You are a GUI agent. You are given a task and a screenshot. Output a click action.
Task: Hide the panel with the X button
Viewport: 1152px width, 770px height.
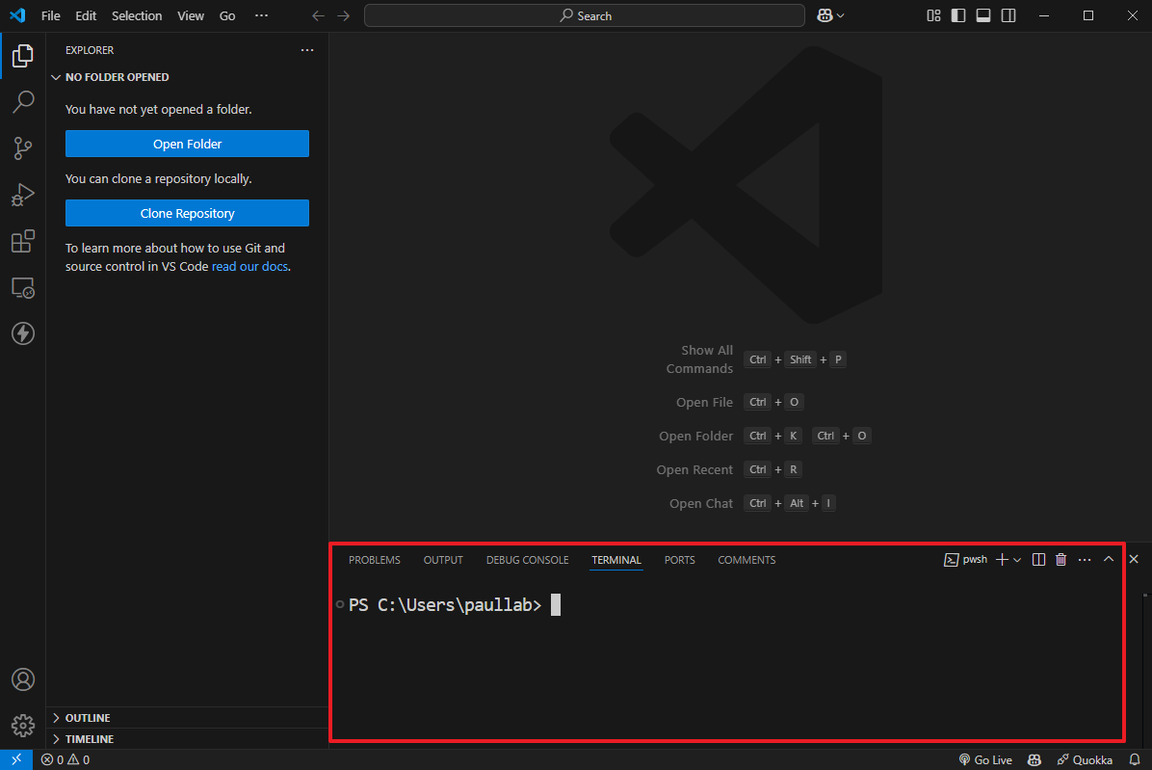tap(1134, 560)
